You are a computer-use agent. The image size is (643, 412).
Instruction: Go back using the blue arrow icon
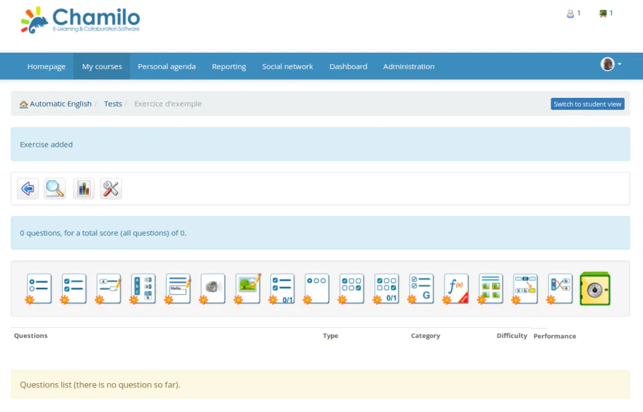[x=28, y=188]
